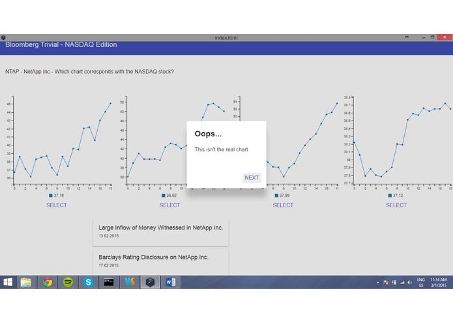Screen dimensions: 453x322
Task: Open Microsoft Word from the taskbar
Action: coord(171,282)
